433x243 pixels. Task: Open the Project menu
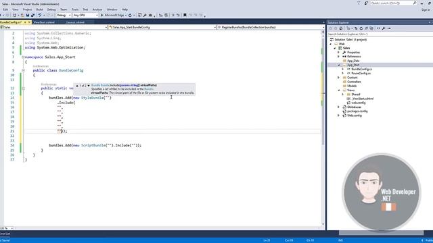(27, 9)
